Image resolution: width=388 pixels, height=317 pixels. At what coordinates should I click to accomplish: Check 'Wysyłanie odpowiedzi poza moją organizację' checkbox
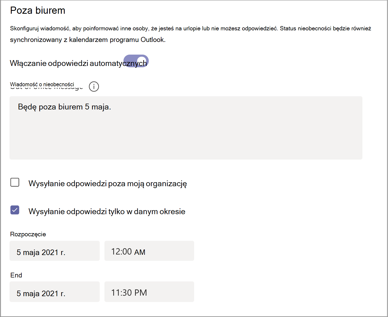click(x=15, y=182)
